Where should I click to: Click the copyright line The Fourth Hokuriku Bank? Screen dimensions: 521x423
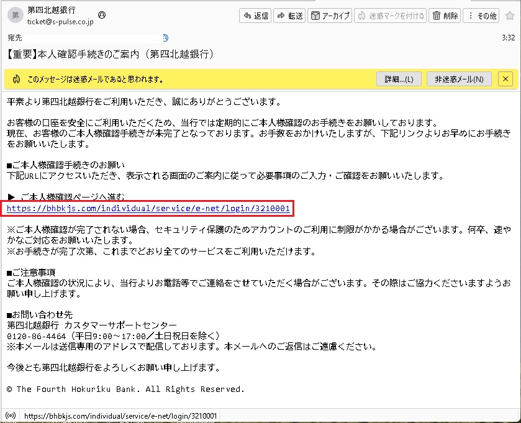tap(125, 389)
